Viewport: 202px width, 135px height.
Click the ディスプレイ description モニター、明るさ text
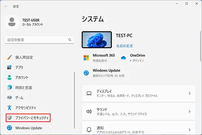click(x=127, y=96)
